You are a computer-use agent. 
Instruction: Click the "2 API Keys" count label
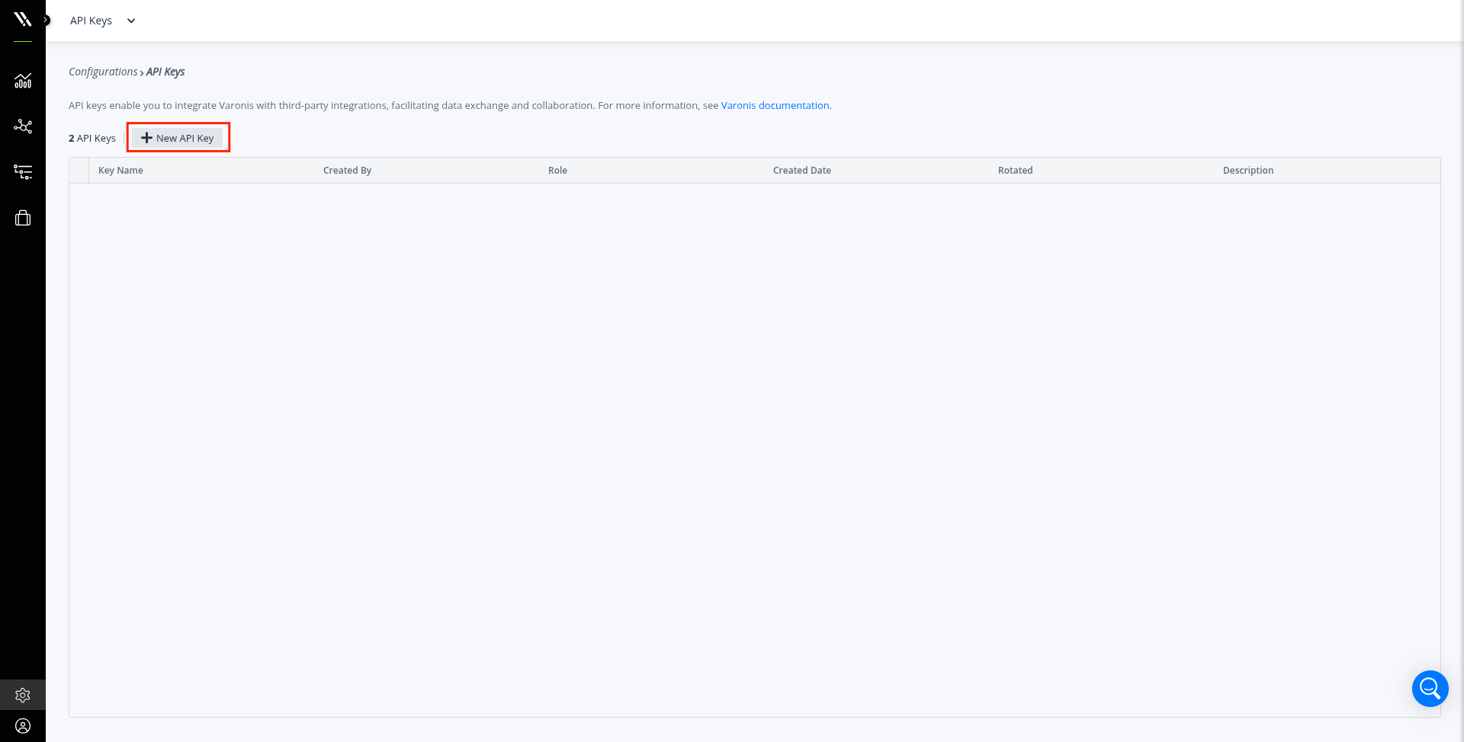click(x=92, y=138)
